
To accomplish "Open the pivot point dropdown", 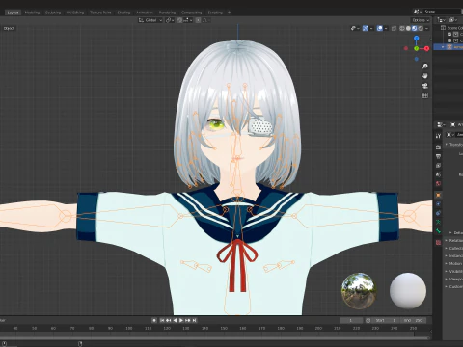I will [170, 20].
